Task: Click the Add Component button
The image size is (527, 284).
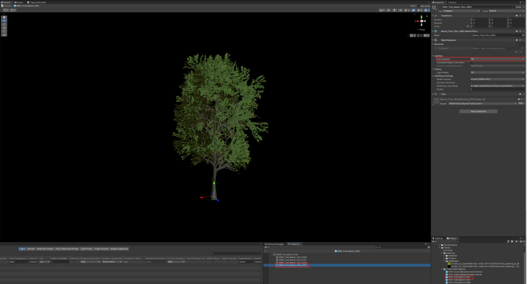Action: click(x=478, y=111)
